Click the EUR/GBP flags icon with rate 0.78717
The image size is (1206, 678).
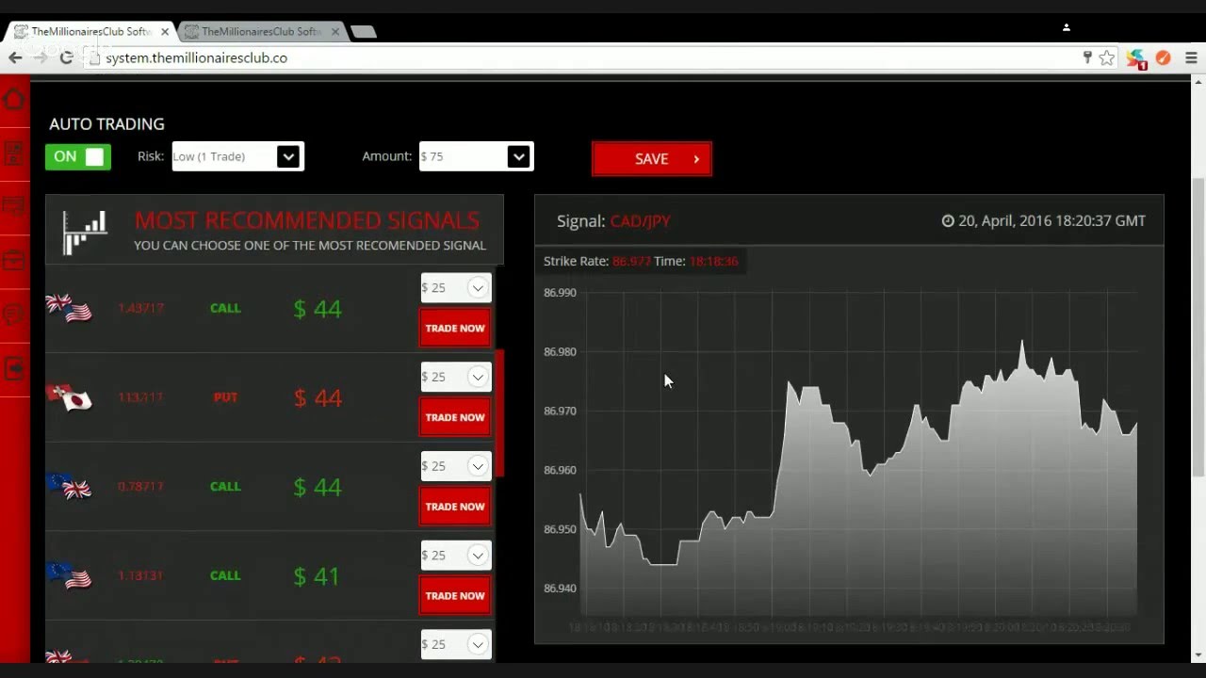click(69, 487)
